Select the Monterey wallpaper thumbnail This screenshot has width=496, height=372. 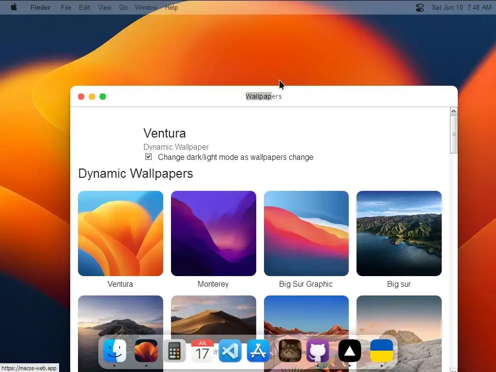214,233
